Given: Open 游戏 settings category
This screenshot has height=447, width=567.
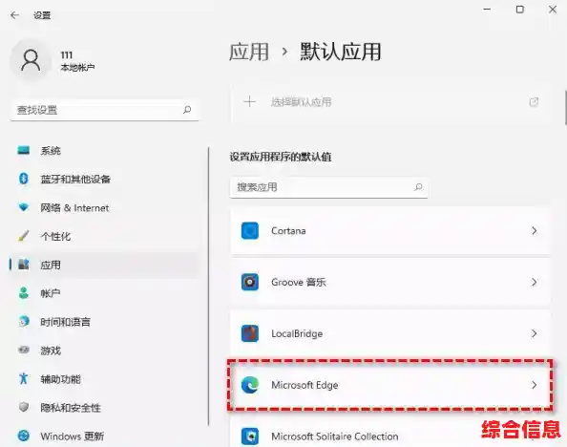Looking at the screenshot, I should tap(104, 351).
